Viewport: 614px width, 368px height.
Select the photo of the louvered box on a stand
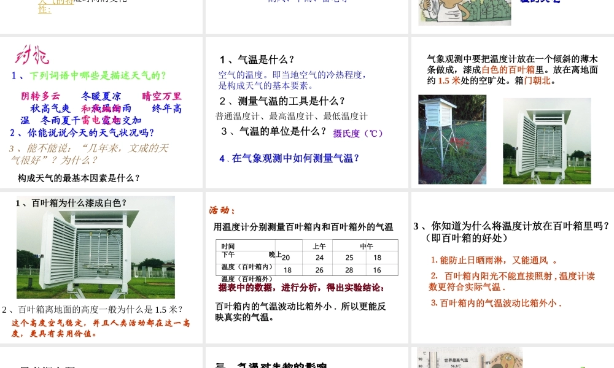[x=453, y=139]
